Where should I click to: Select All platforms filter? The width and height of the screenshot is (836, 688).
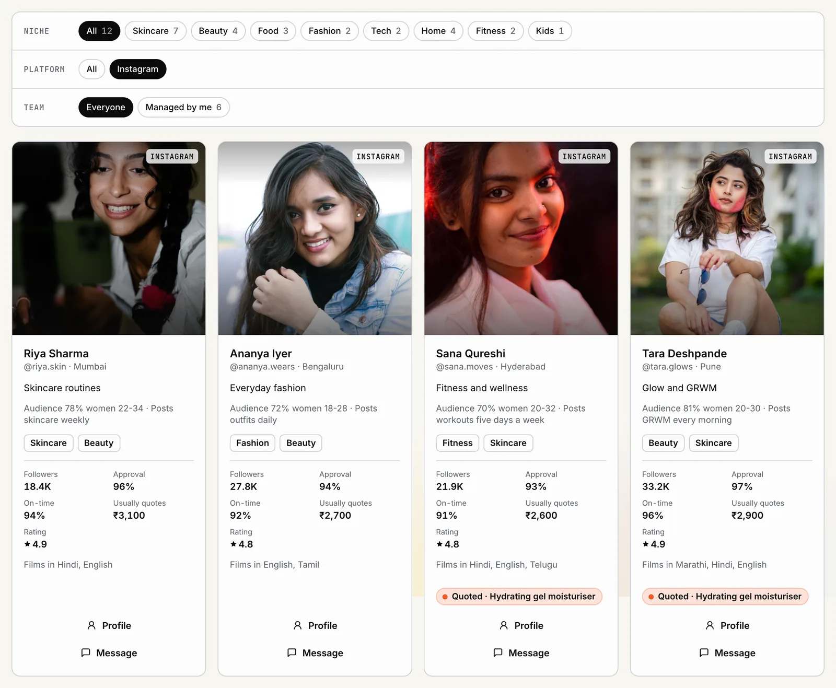coord(91,69)
